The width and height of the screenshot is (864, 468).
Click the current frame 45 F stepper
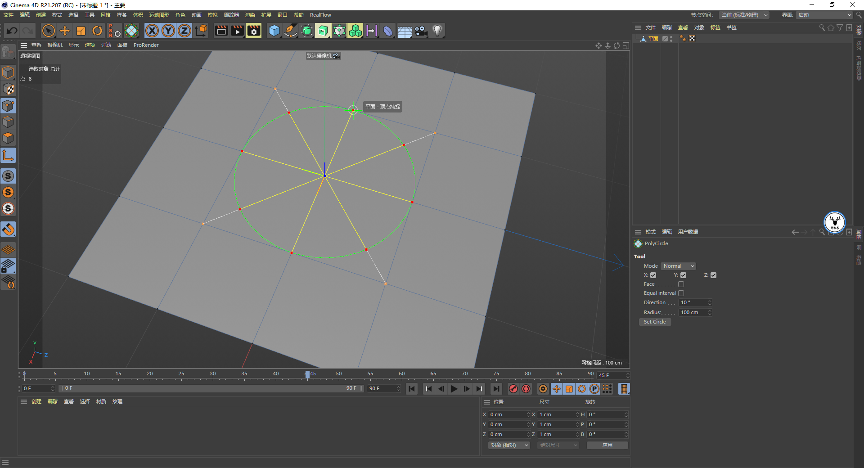[628, 375]
